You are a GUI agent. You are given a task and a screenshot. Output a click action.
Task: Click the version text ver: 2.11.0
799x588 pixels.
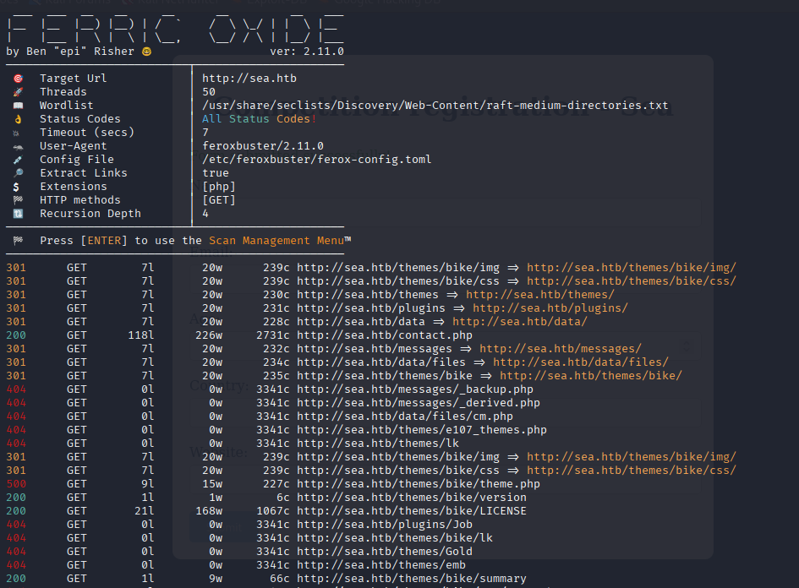(x=307, y=52)
